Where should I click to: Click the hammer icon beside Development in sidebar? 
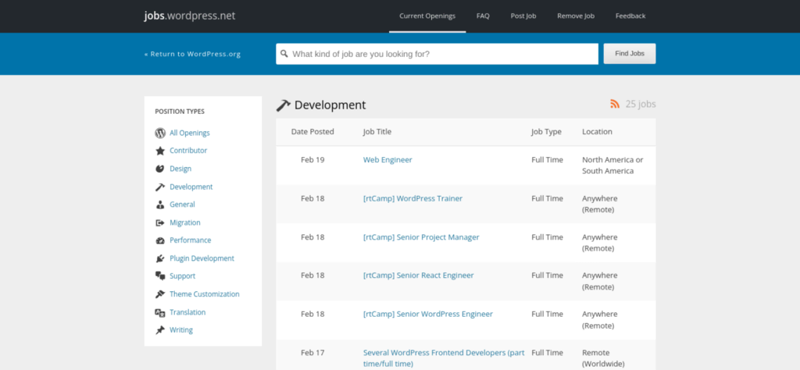160,187
